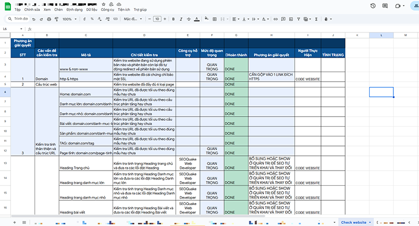The width and height of the screenshot is (419, 226).
Task: Insert a comment from toolbar
Action: [283, 19]
